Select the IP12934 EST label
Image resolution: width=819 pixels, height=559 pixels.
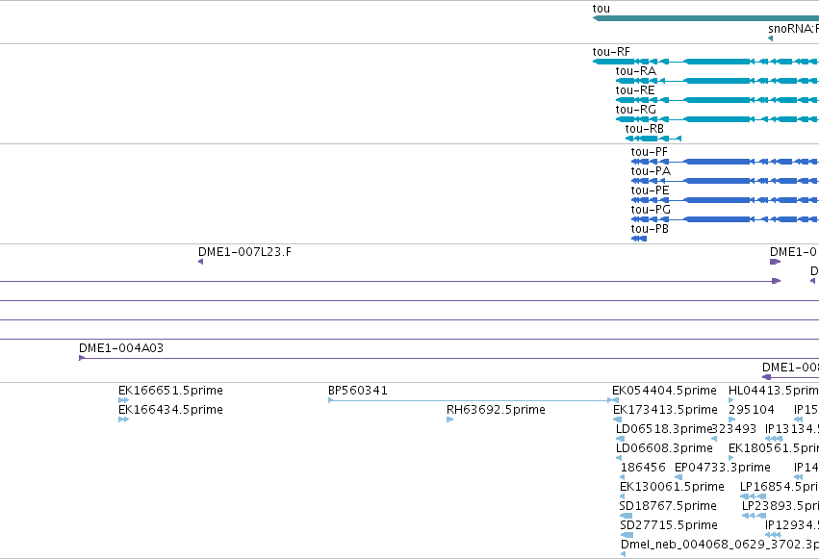[x=792, y=525]
